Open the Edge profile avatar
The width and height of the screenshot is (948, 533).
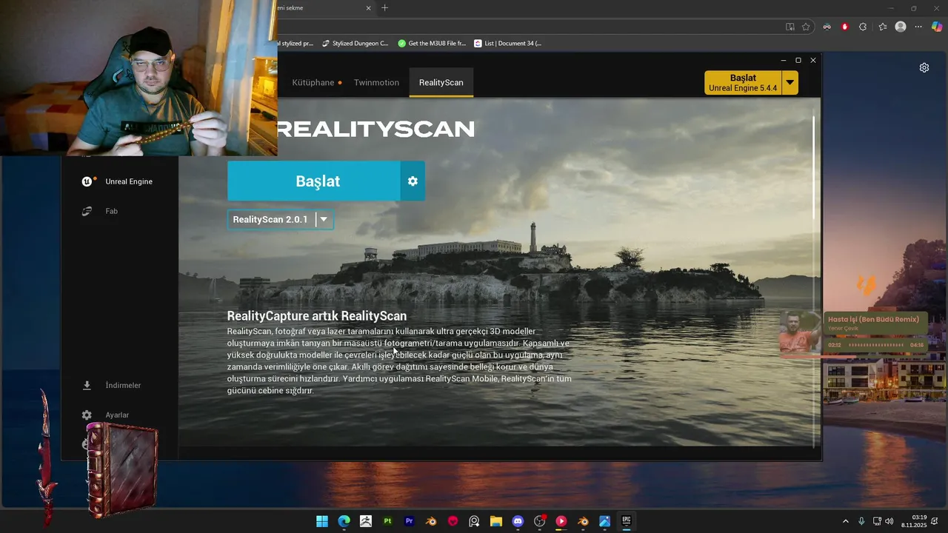click(901, 27)
